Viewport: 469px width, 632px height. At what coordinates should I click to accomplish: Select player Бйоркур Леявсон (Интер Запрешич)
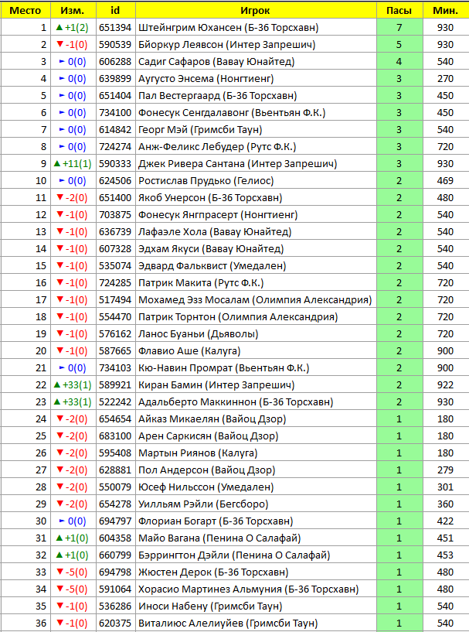pos(227,44)
